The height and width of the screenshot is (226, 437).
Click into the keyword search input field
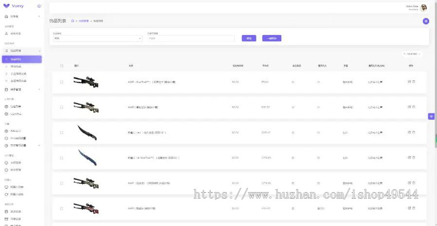tap(191, 38)
